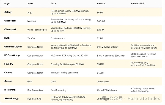Image resolution: width=165 pixels, height=105 pixels.
Task: Click the WeChat logo watermark icon
Action: pos(105,98)
